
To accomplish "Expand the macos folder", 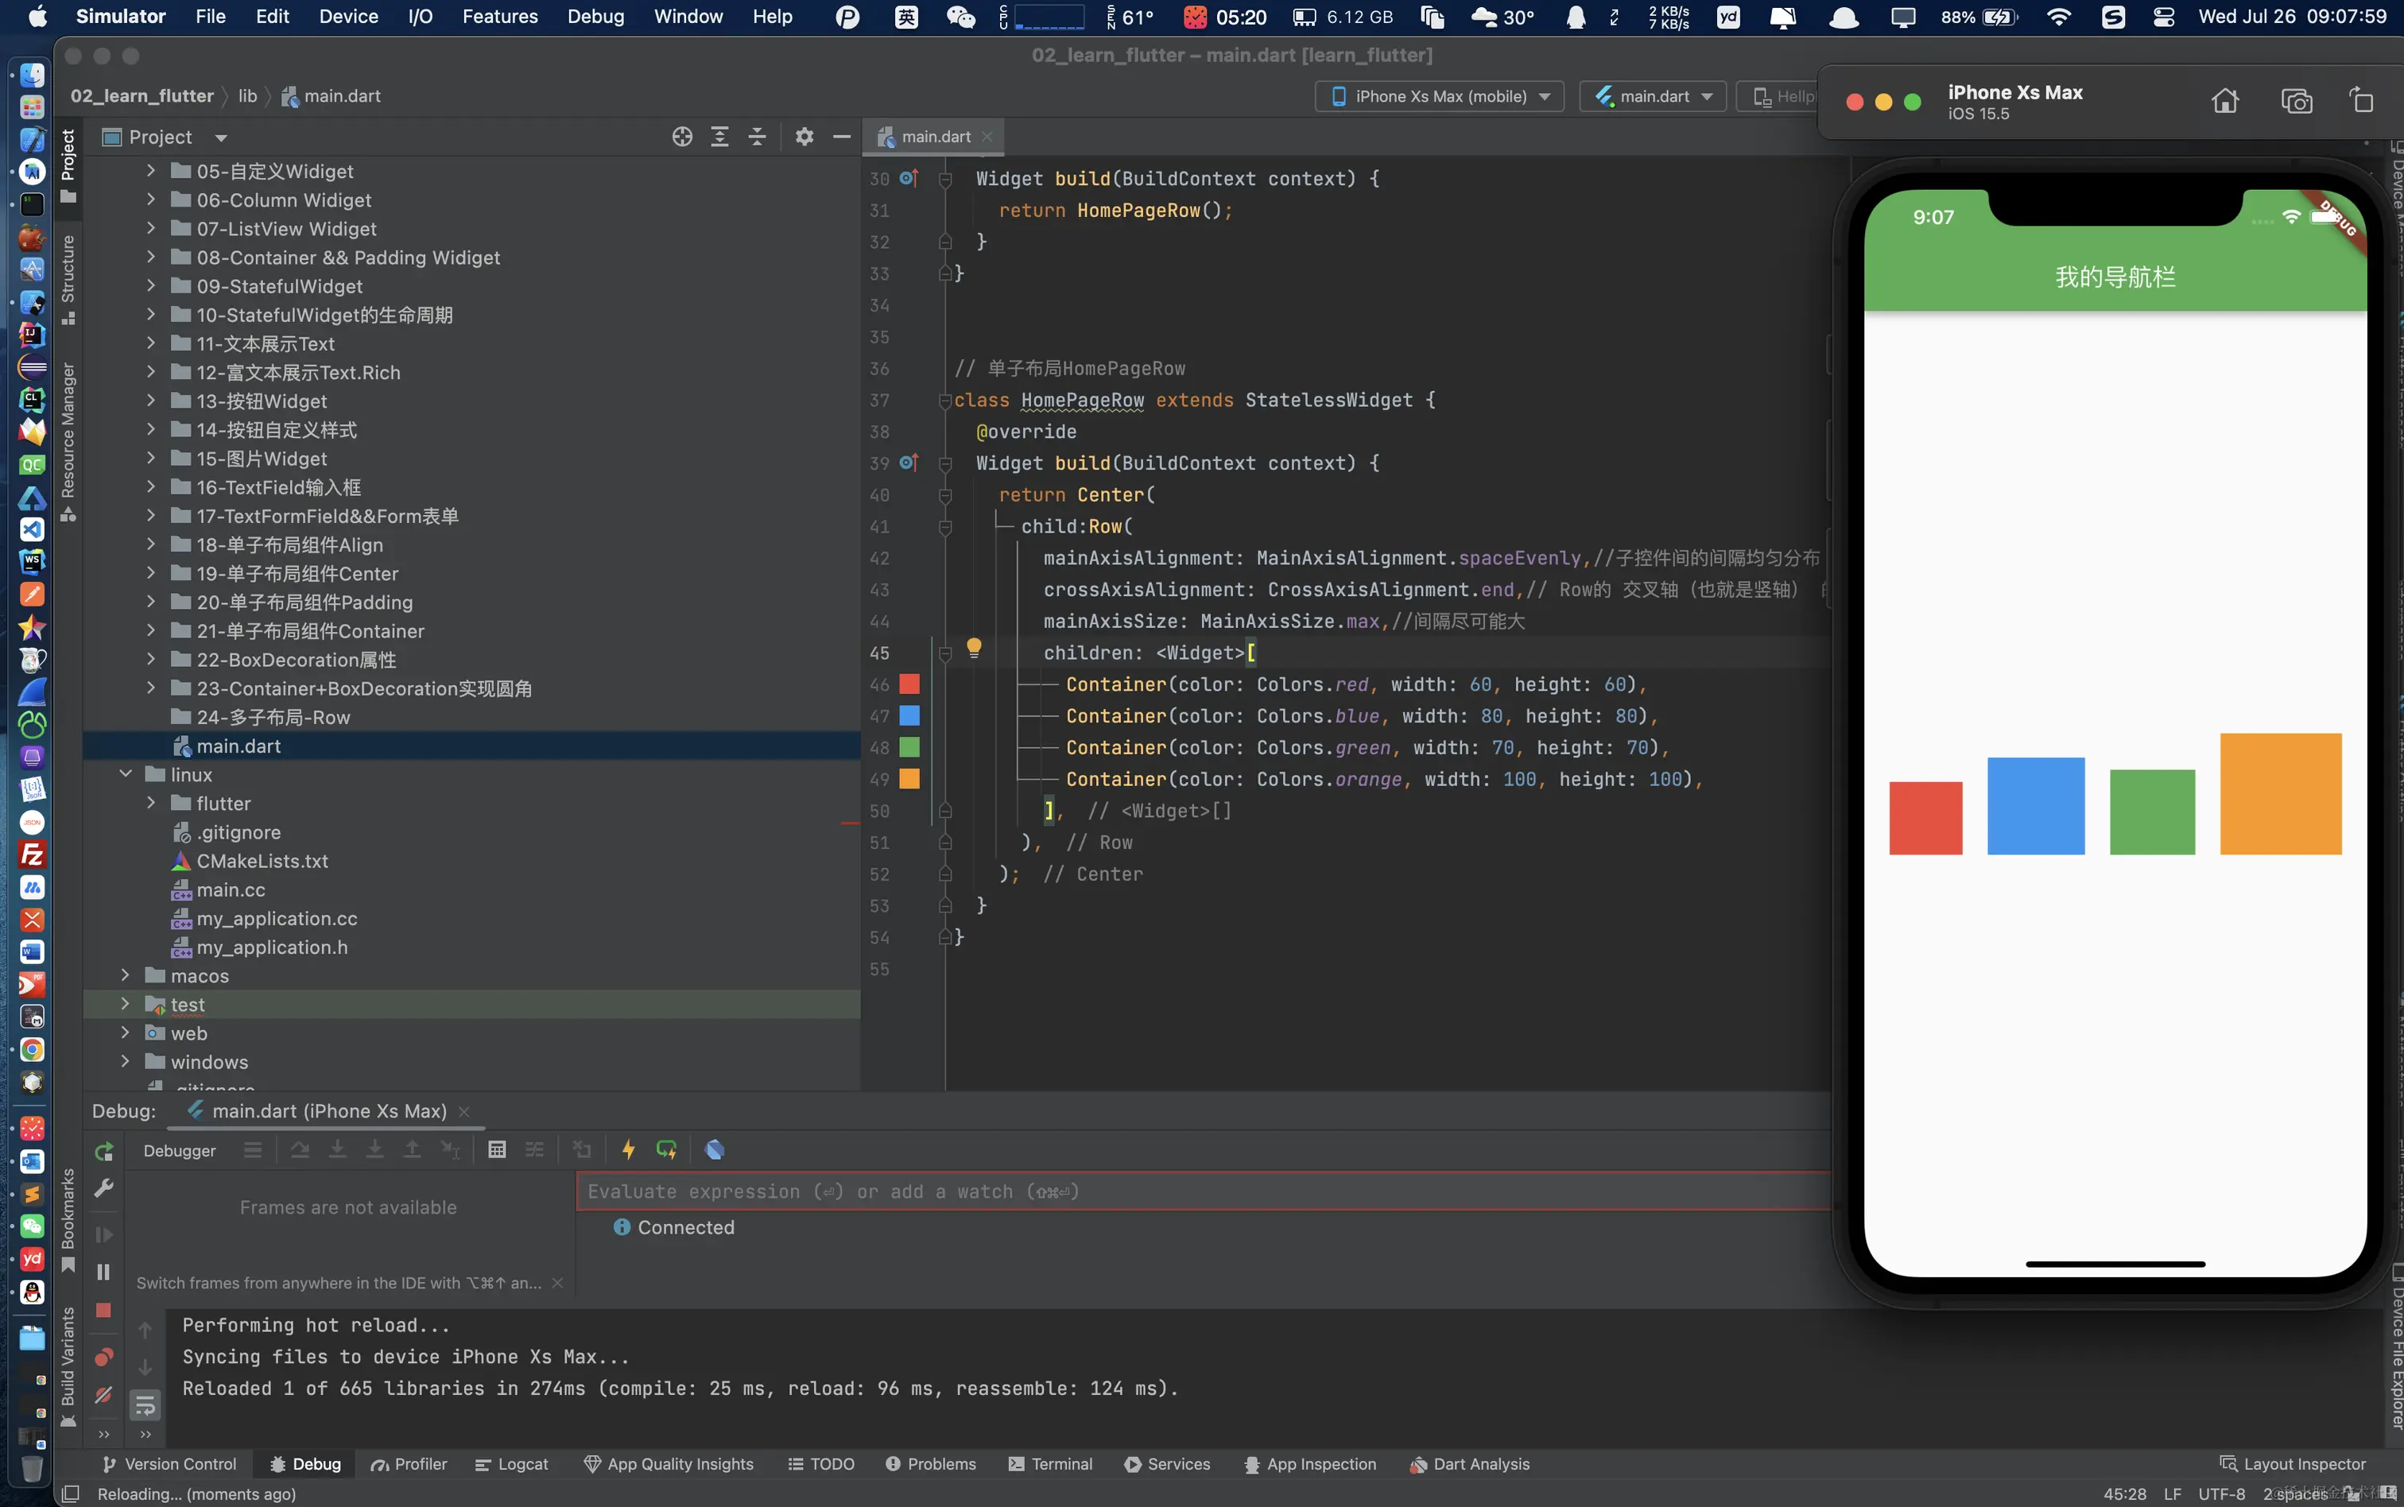I will click(126, 974).
